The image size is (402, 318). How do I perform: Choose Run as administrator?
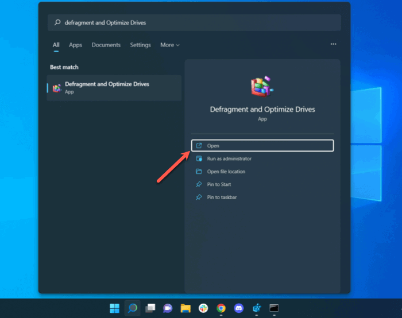pos(262,158)
